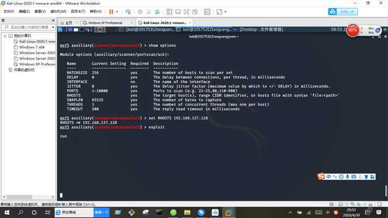Toggle punctuation mode on Sogou IME bar
Image resolution: width=388 pixels, height=218 pixels.
[x=335, y=177]
